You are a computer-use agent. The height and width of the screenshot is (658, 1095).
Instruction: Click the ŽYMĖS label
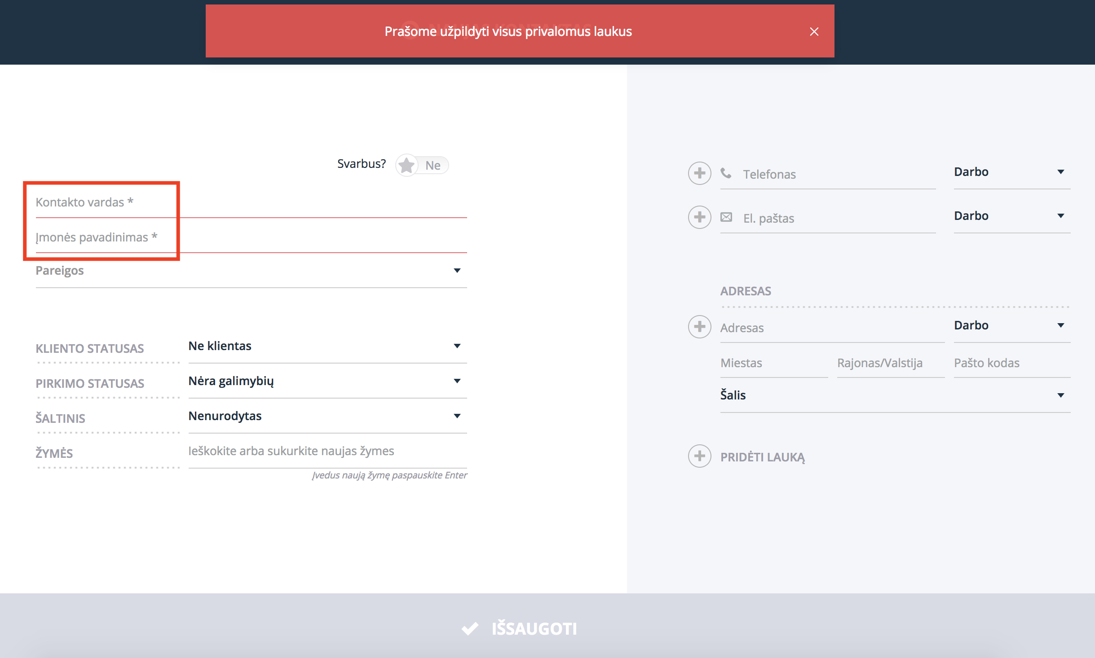click(54, 453)
